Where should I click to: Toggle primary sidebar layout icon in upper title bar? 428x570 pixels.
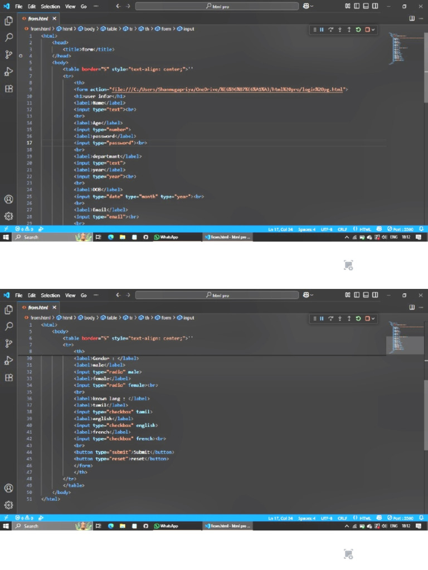click(357, 6)
